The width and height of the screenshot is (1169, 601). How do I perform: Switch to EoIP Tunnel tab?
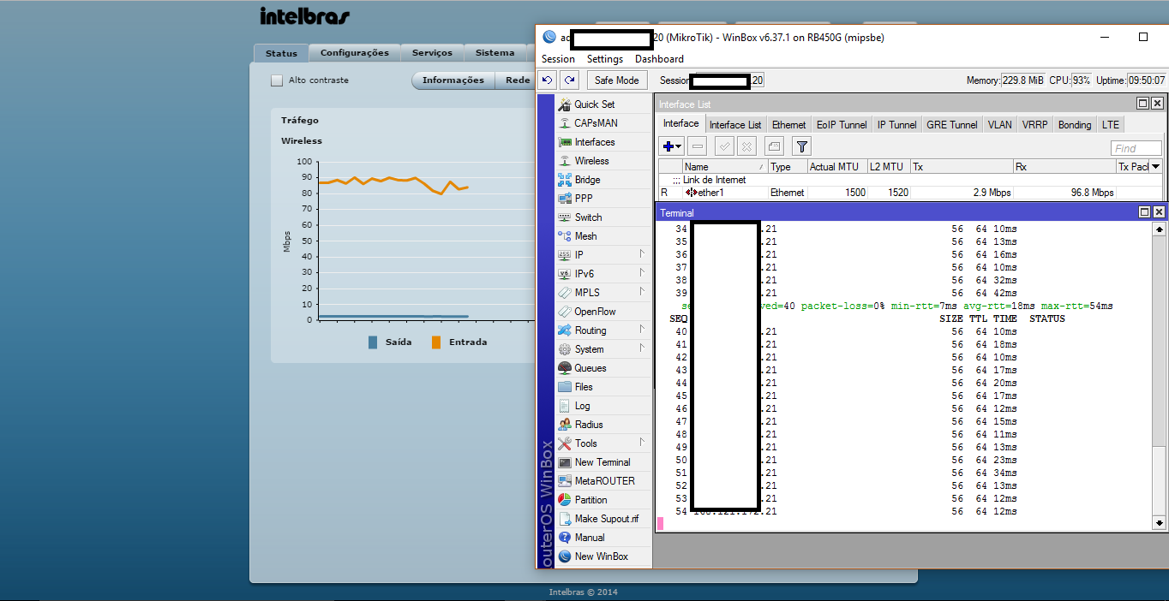tap(842, 125)
